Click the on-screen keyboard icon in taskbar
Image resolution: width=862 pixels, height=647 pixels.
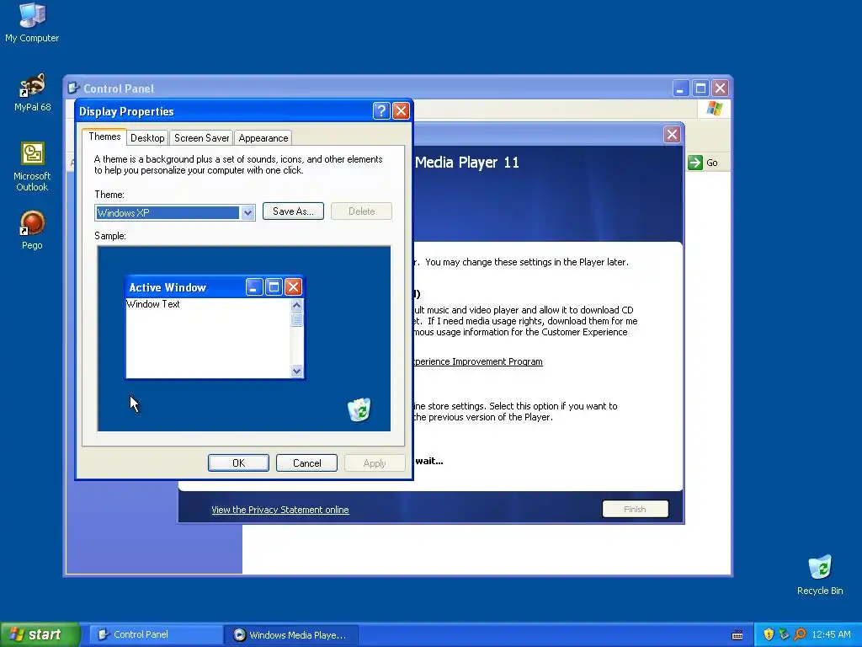click(737, 635)
